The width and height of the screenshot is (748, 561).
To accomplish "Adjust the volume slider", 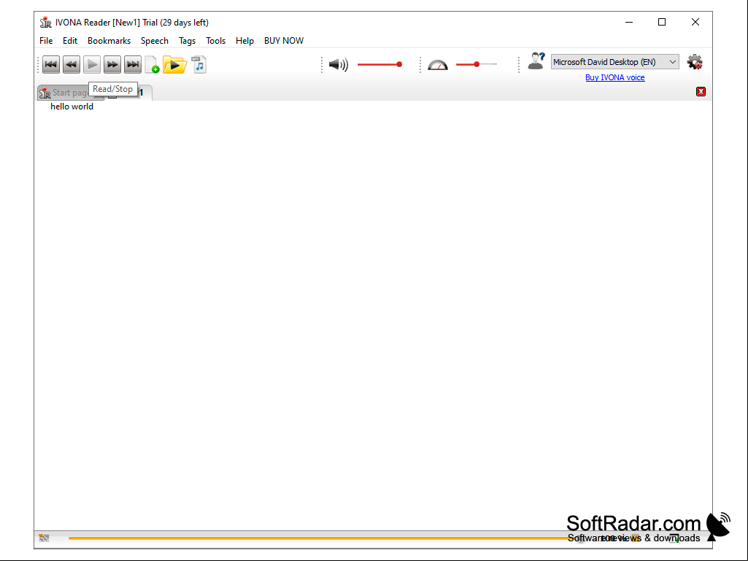I will point(379,64).
